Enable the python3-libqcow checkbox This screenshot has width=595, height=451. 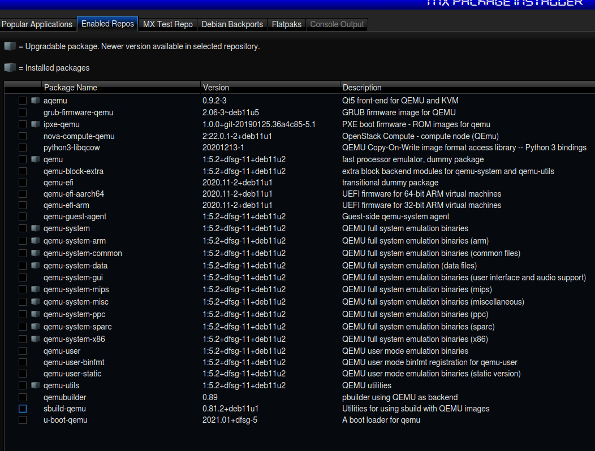[23, 148]
